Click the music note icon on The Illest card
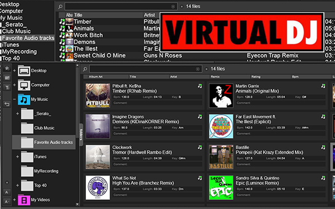 point(323,116)
